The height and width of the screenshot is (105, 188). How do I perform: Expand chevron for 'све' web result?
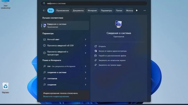click(x=85, y=66)
